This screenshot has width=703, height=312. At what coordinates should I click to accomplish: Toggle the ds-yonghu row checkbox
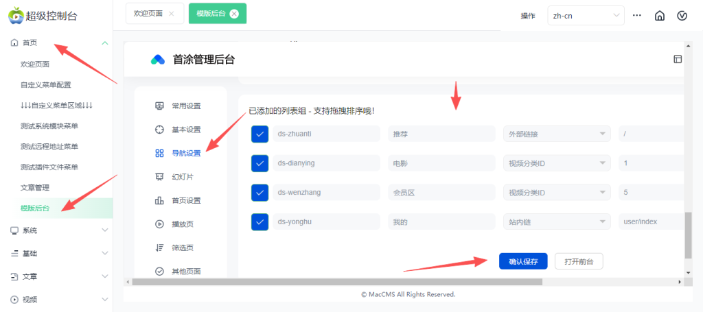[x=260, y=221]
